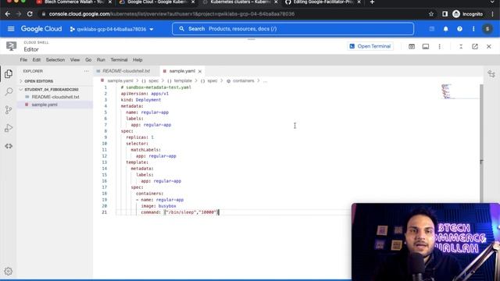Click the Google Cloud logo

point(41,29)
